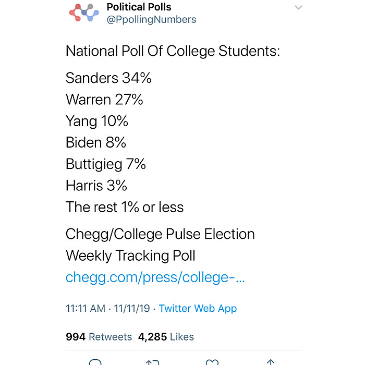Open the Political Polls profile avatar

click(84, 13)
